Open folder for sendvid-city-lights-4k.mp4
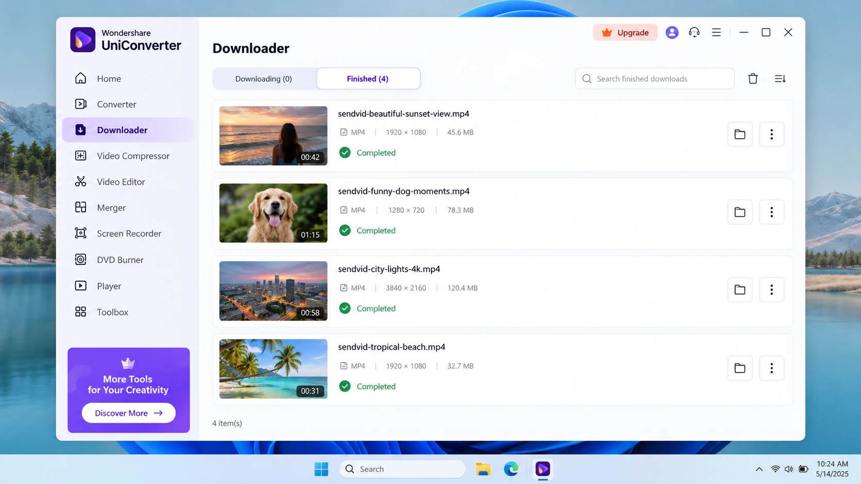The height and width of the screenshot is (484, 861). (x=740, y=290)
